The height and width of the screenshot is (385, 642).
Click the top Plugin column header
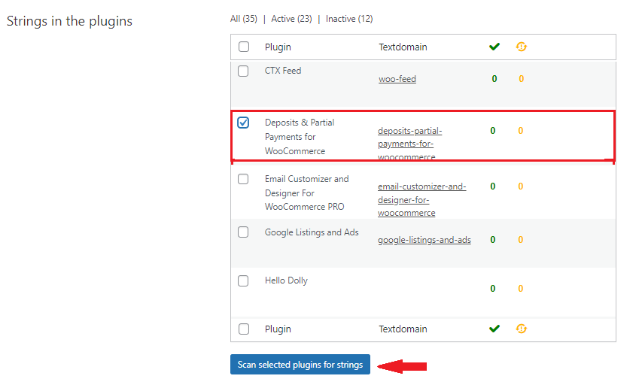278,47
